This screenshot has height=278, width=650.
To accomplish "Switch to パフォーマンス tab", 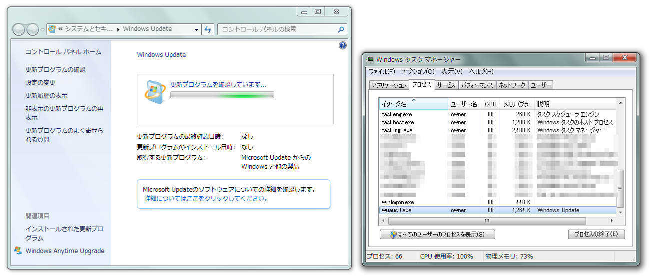I will 477,85.
